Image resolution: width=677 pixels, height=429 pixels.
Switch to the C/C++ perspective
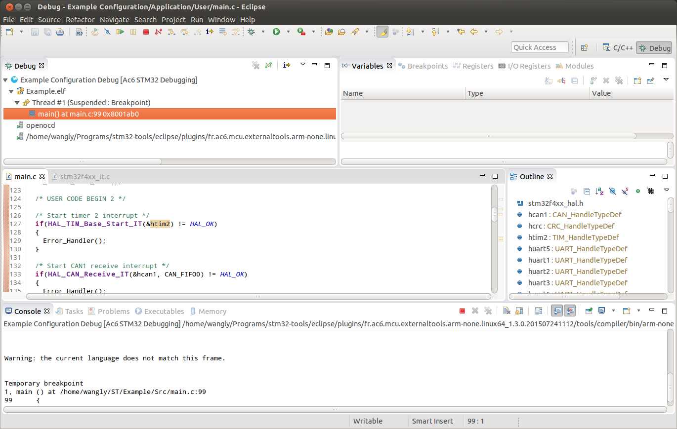coord(618,48)
